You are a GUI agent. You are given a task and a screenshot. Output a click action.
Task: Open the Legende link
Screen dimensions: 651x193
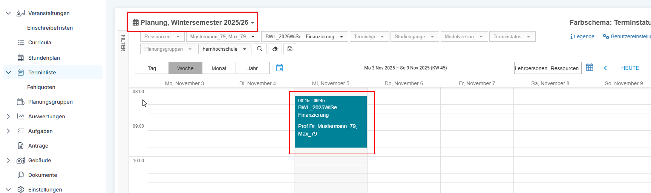point(582,36)
